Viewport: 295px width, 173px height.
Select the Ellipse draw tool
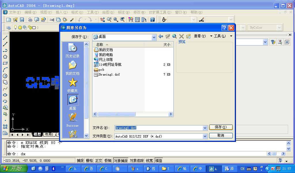[x=5, y=95]
